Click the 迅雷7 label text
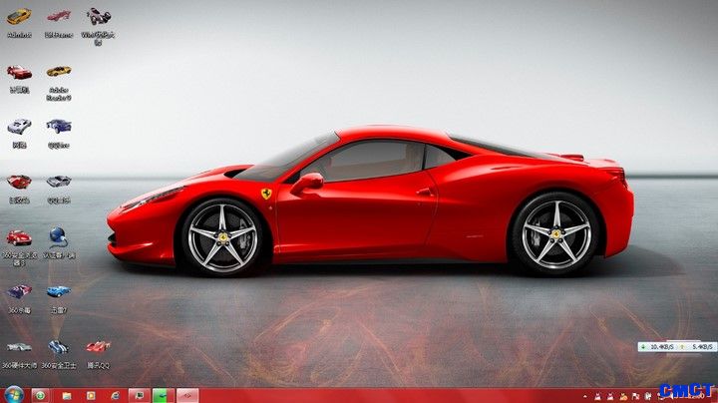This screenshot has height=403, width=718. [x=59, y=310]
